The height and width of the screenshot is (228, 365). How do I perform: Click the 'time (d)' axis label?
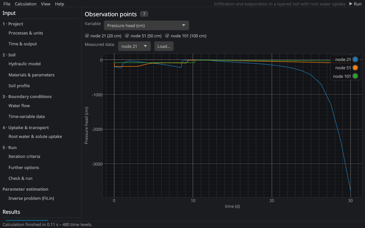click(232, 206)
